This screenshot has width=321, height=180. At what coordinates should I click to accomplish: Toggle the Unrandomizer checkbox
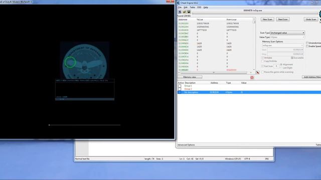coord(307,43)
